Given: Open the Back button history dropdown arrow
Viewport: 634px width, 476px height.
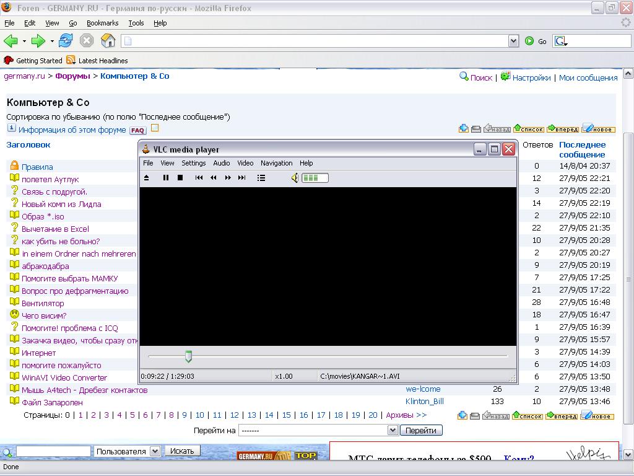Looking at the screenshot, I should [x=24, y=41].
